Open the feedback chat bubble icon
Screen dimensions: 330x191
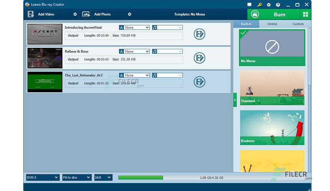[x=249, y=4]
